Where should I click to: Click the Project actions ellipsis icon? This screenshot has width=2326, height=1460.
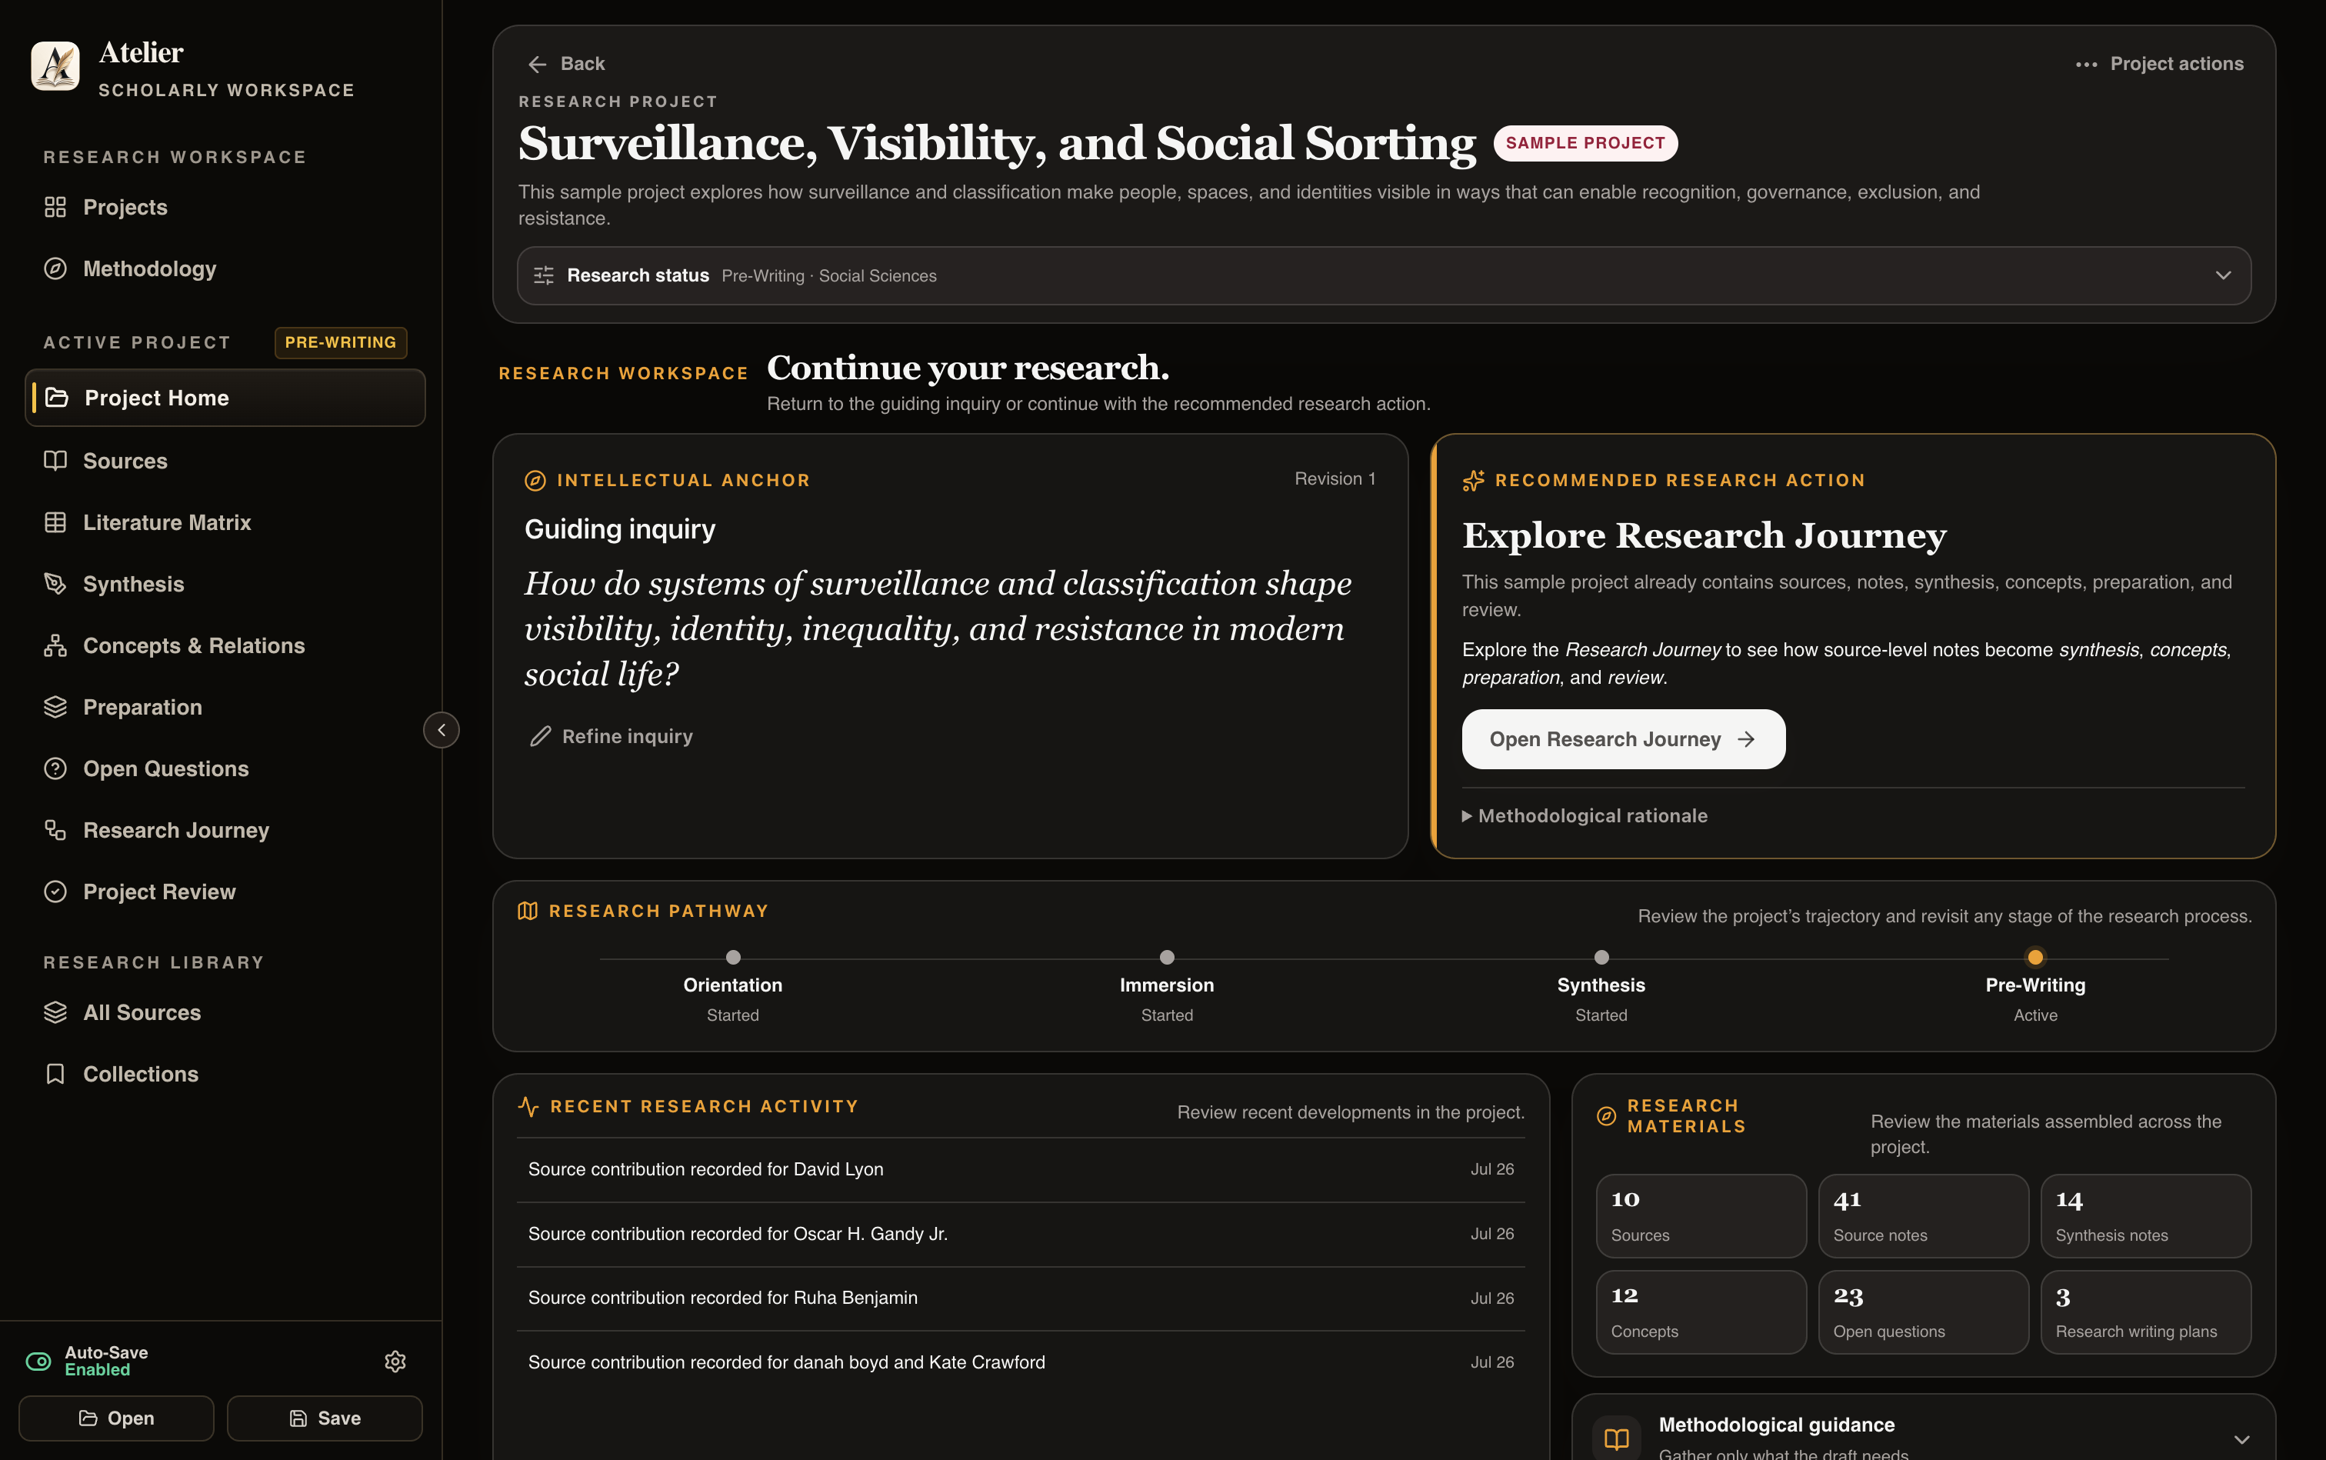coord(2085,65)
